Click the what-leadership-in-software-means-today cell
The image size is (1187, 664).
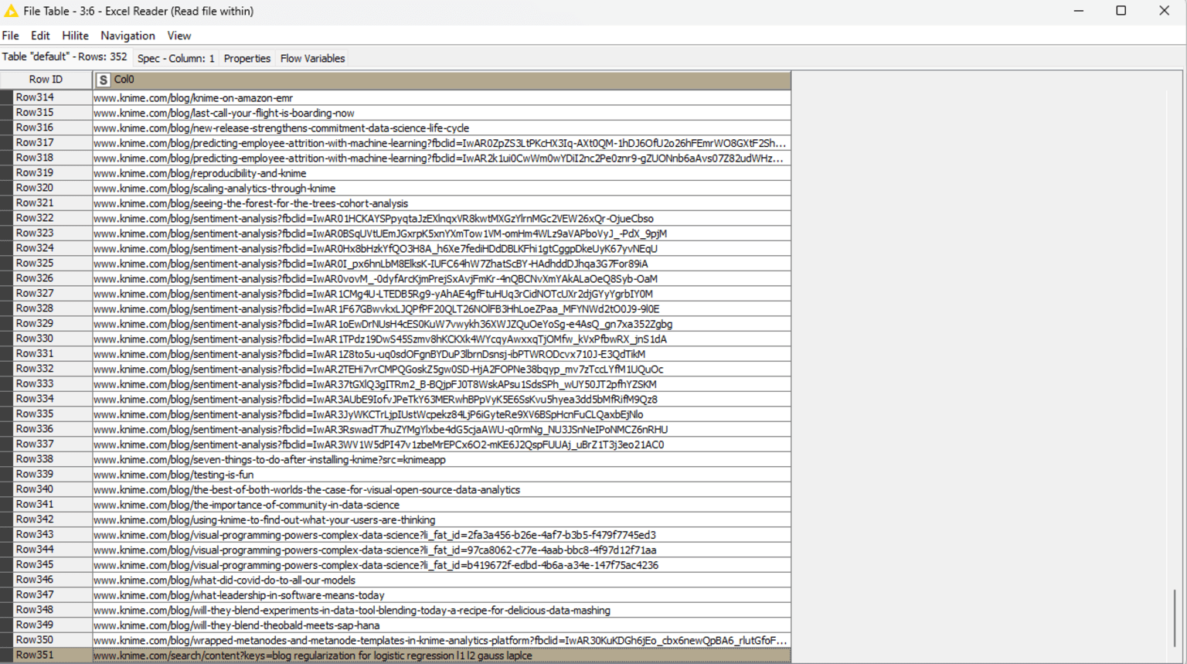pyautogui.click(x=442, y=595)
